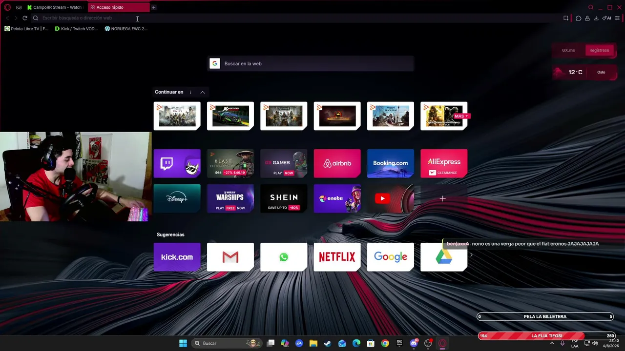The width and height of the screenshot is (625, 351).
Task: Click the GX.me button
Action: coord(568,50)
